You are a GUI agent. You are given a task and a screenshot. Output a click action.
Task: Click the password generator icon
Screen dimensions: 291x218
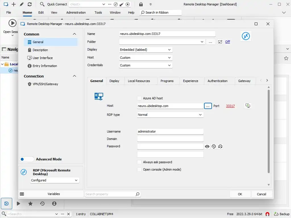214,146
